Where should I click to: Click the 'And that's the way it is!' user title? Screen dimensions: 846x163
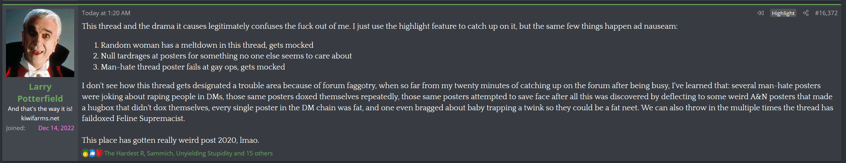tap(40, 109)
